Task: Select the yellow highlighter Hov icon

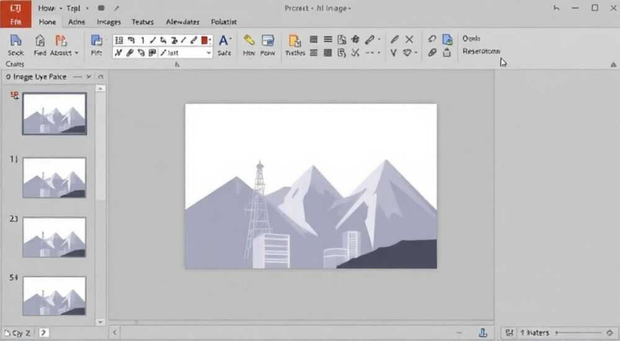Action: tap(249, 40)
